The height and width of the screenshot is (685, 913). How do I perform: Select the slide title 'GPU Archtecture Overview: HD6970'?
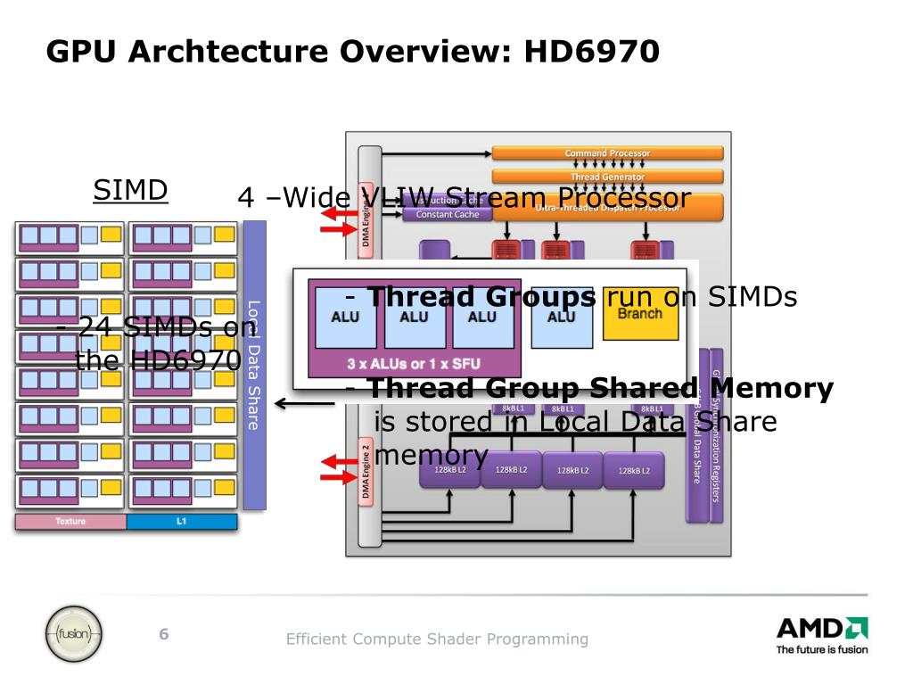coord(353,51)
